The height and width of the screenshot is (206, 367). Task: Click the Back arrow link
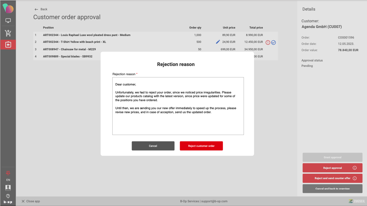pos(41,9)
